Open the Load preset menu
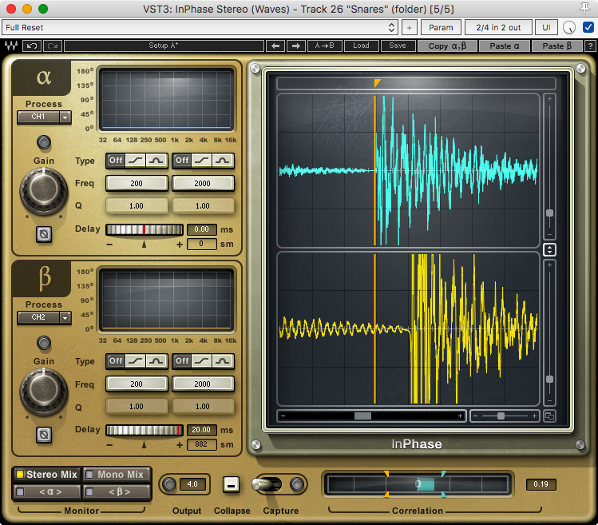 pos(361,46)
